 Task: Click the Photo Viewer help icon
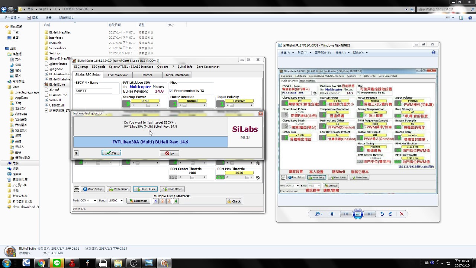(434, 52)
